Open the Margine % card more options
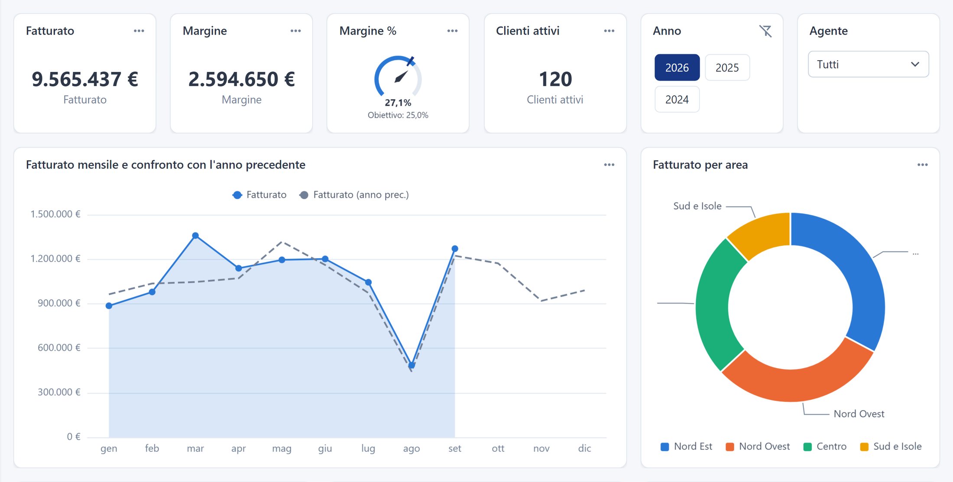 coord(452,31)
